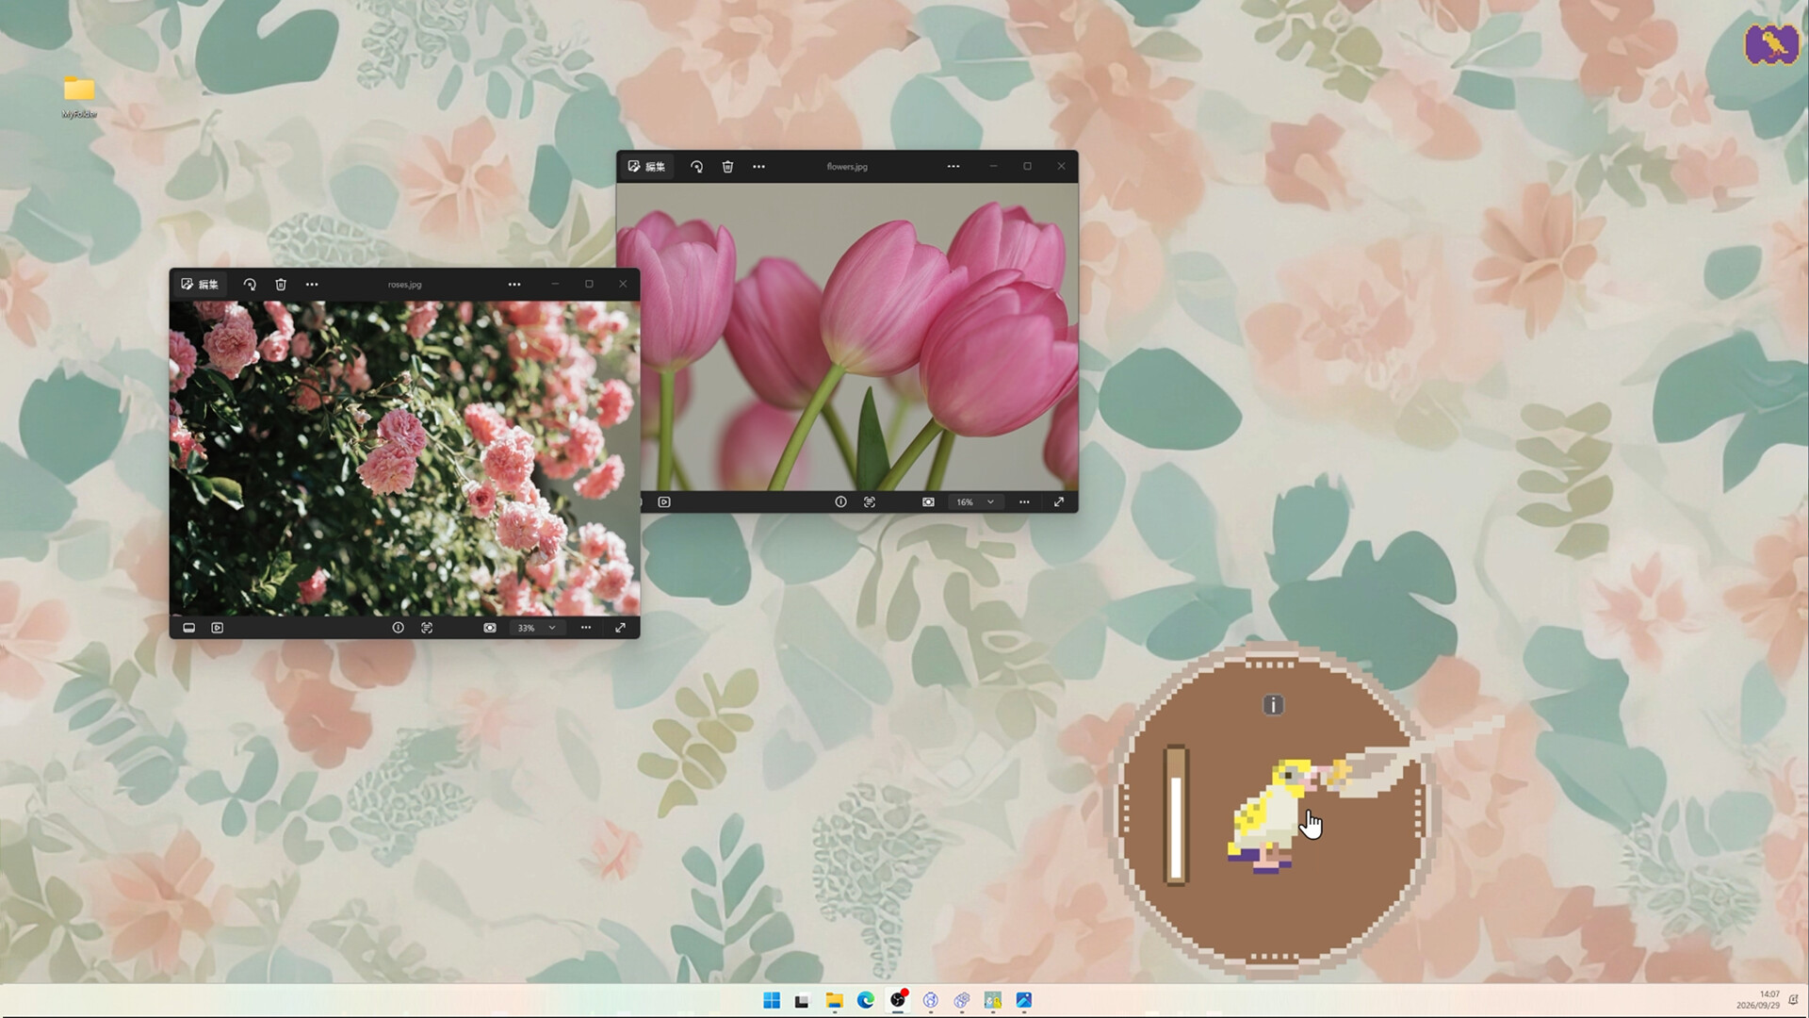Open File Explorer from the taskbar
Viewport: 1809px width, 1018px height.
[834, 1000]
